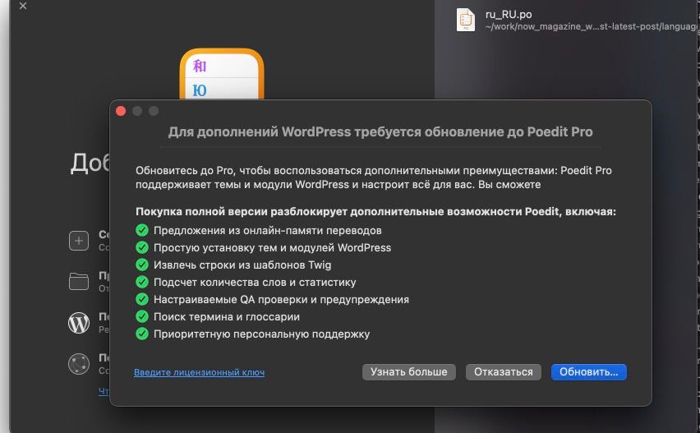The image size is (700, 433).
Task: Click the Crowdin round icon in welcome window
Action: [x=79, y=364]
